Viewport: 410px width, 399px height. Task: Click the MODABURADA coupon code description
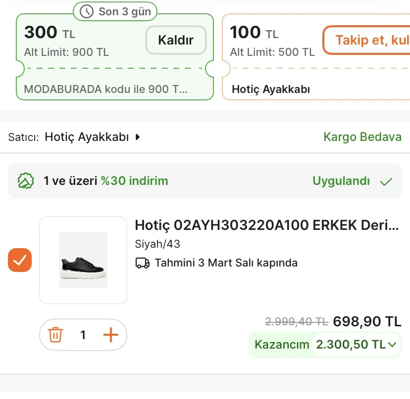pyautogui.click(x=106, y=89)
